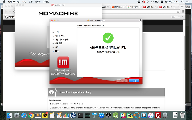Open Activity Monitor from the Dock
Viewport: 192px width, 120px height.
87,115
